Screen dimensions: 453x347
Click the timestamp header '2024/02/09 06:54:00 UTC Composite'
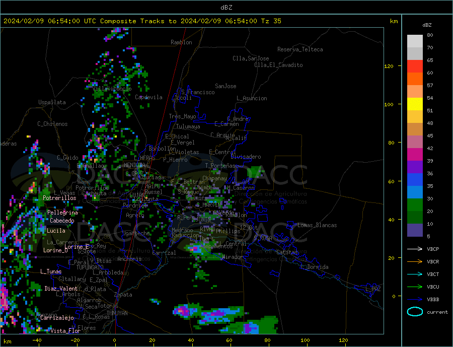coord(69,21)
